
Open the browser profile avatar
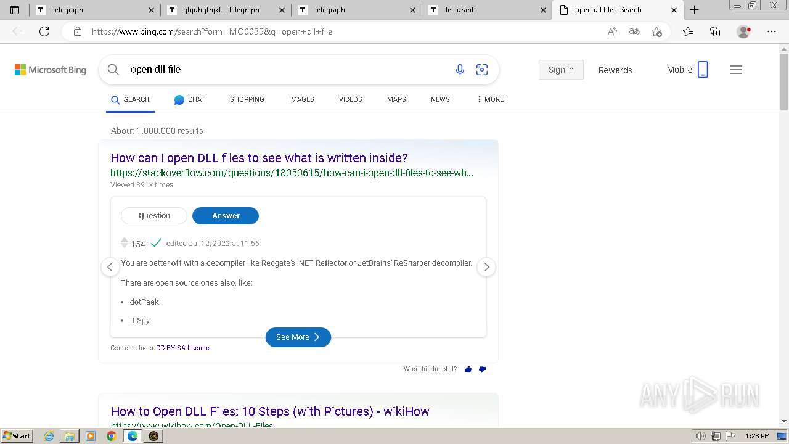(744, 31)
